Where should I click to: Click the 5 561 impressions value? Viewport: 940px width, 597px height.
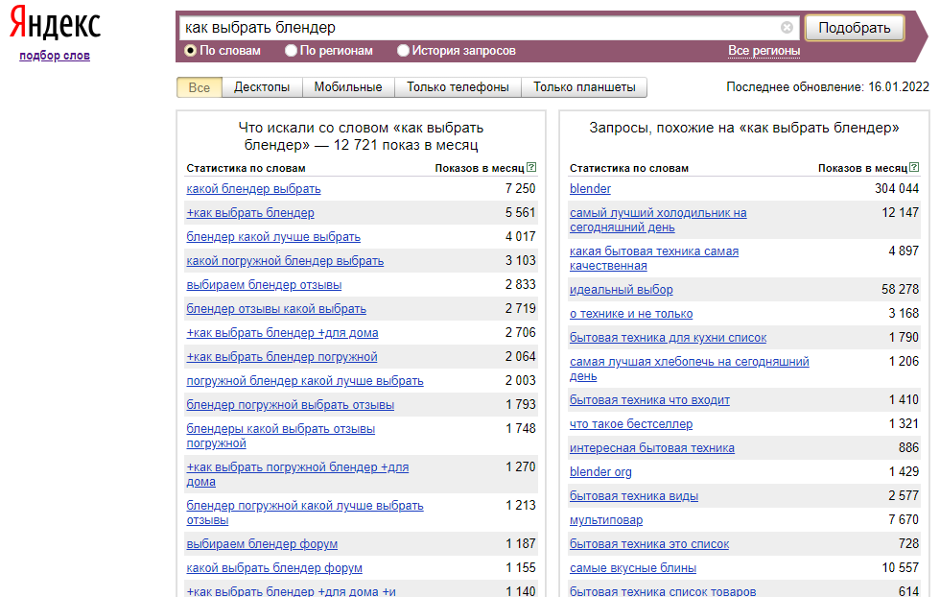520,212
